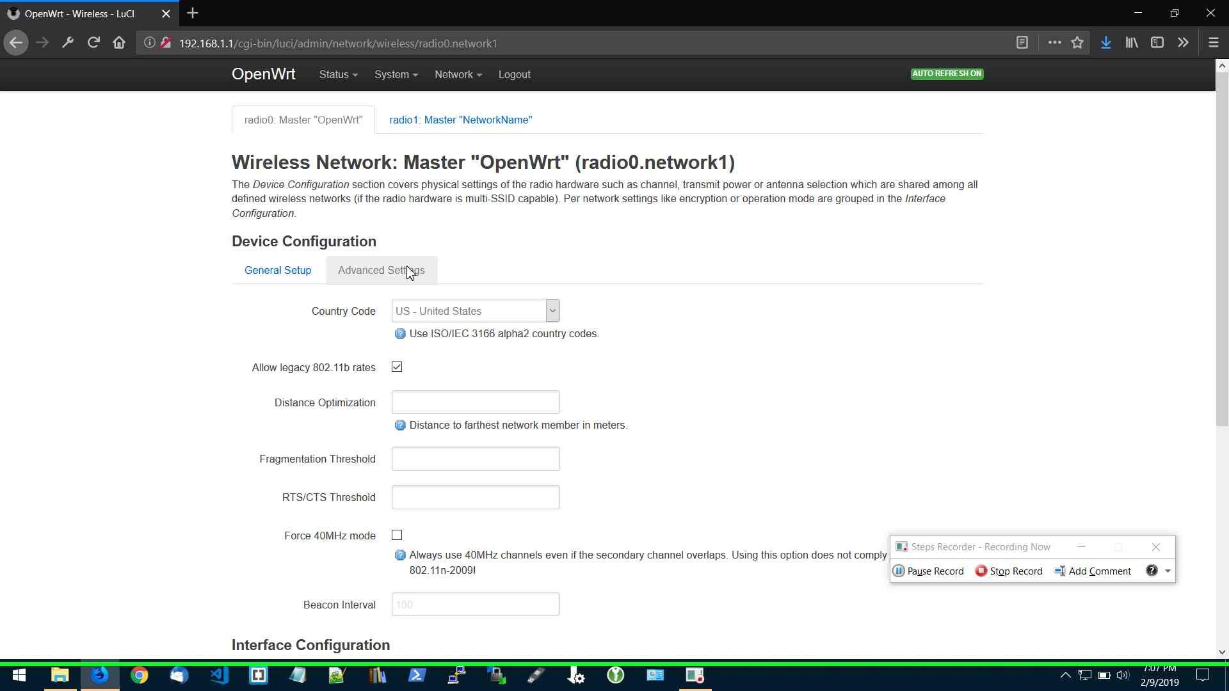Open the Downloads panel in Firefox toolbar

click(1105, 42)
